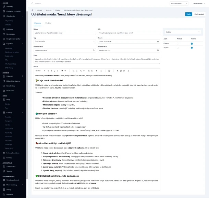
Task: Switch to the Obrázky tab
Action: click(x=48, y=23)
